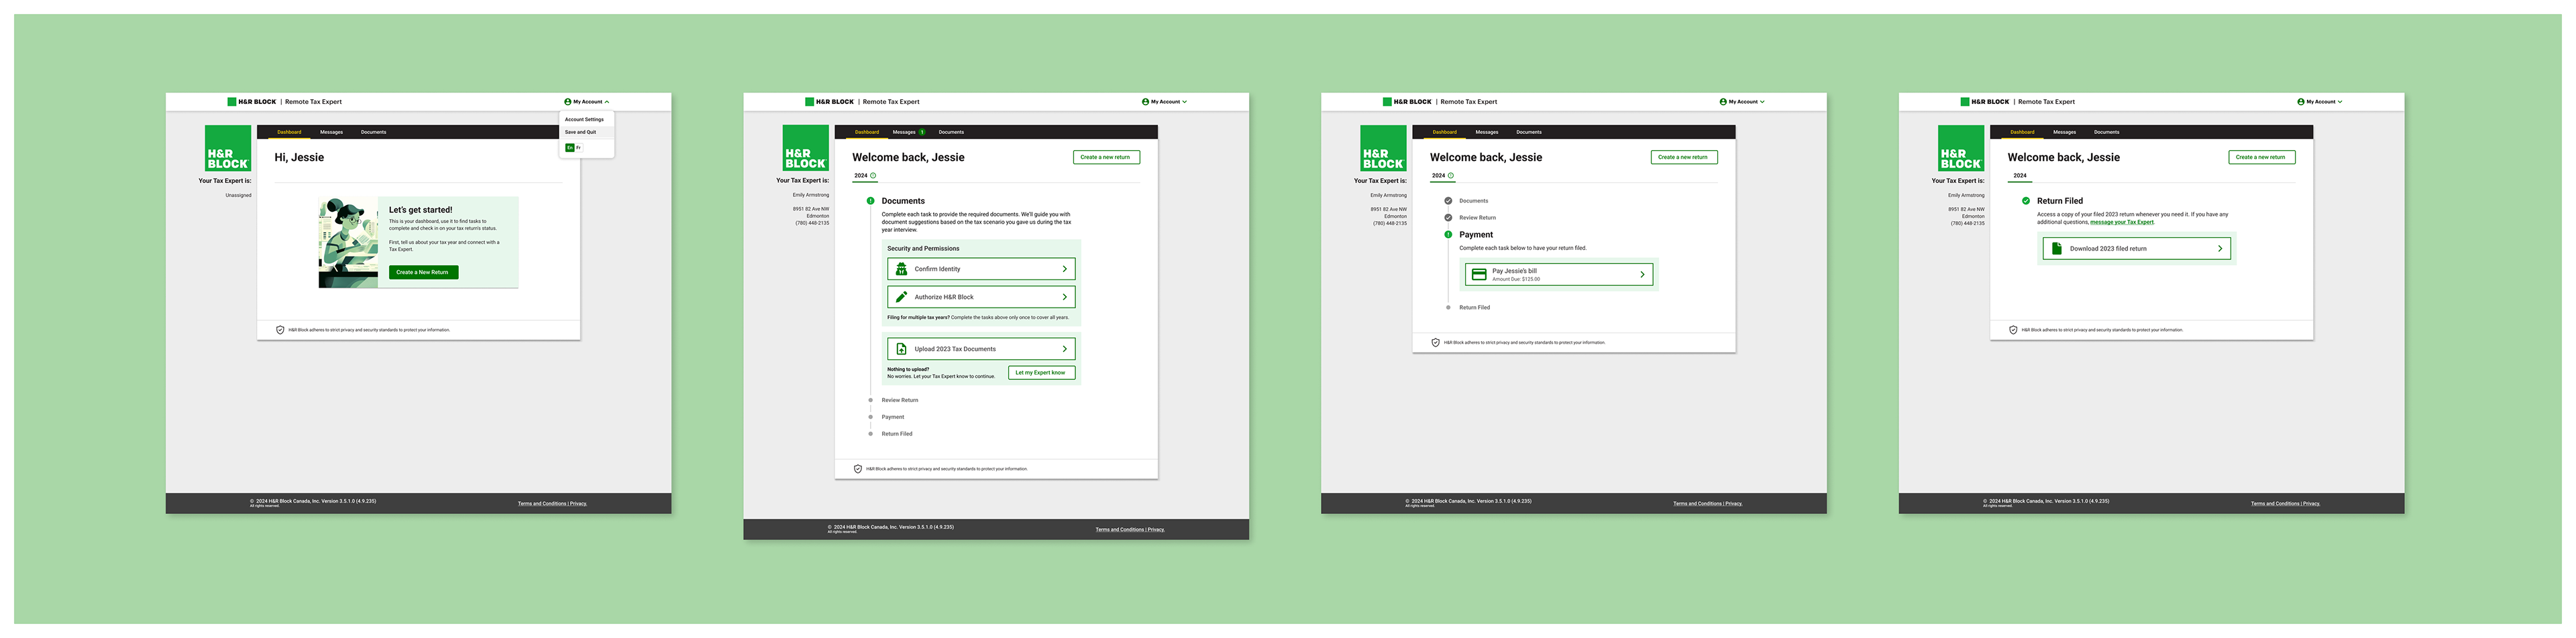Collapse the open My Account menu on Hi Jessie screen
The height and width of the screenshot is (638, 2576).
(587, 102)
